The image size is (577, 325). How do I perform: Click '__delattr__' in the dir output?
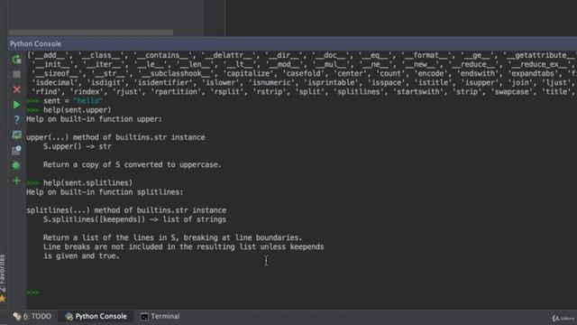(x=228, y=55)
